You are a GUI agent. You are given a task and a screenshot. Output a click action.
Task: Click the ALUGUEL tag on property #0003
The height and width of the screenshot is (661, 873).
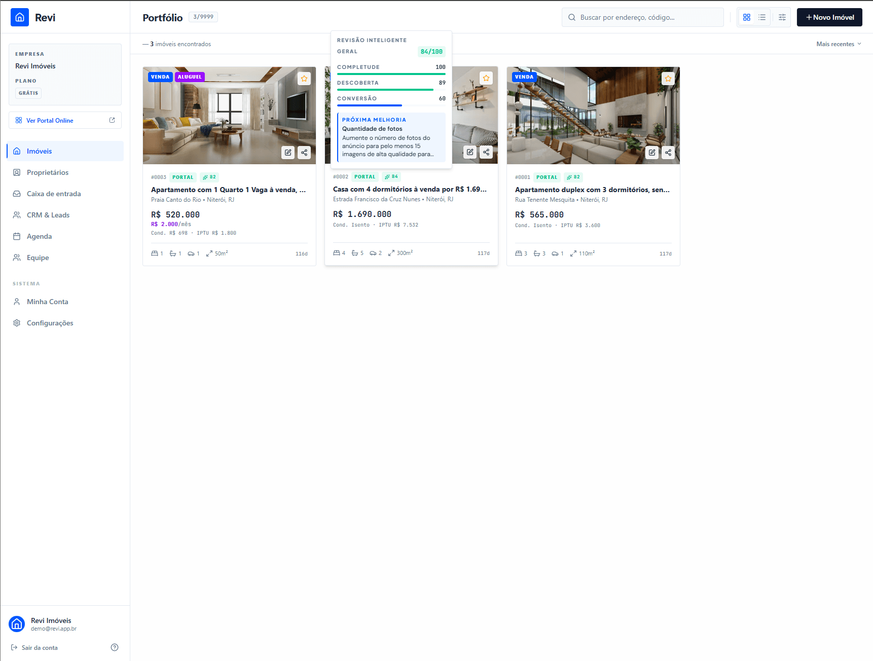(190, 77)
